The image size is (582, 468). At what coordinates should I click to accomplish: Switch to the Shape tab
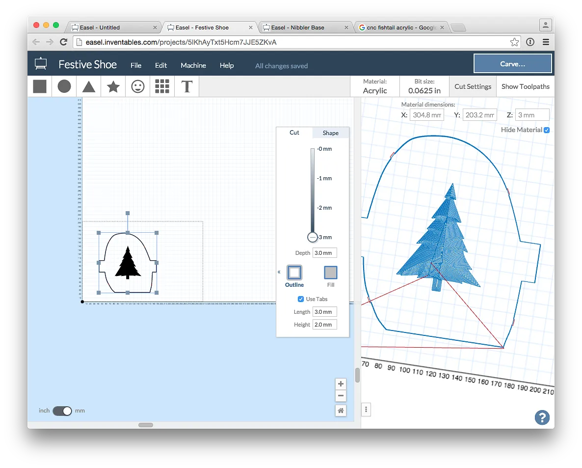point(330,133)
